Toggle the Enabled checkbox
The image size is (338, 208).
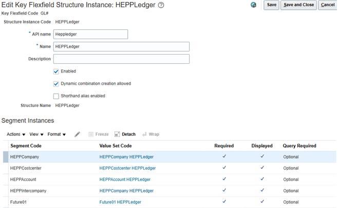[x=56, y=72]
